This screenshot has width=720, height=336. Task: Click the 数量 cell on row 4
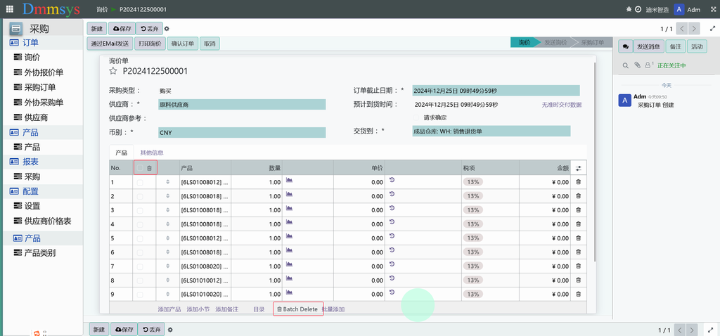point(256,224)
